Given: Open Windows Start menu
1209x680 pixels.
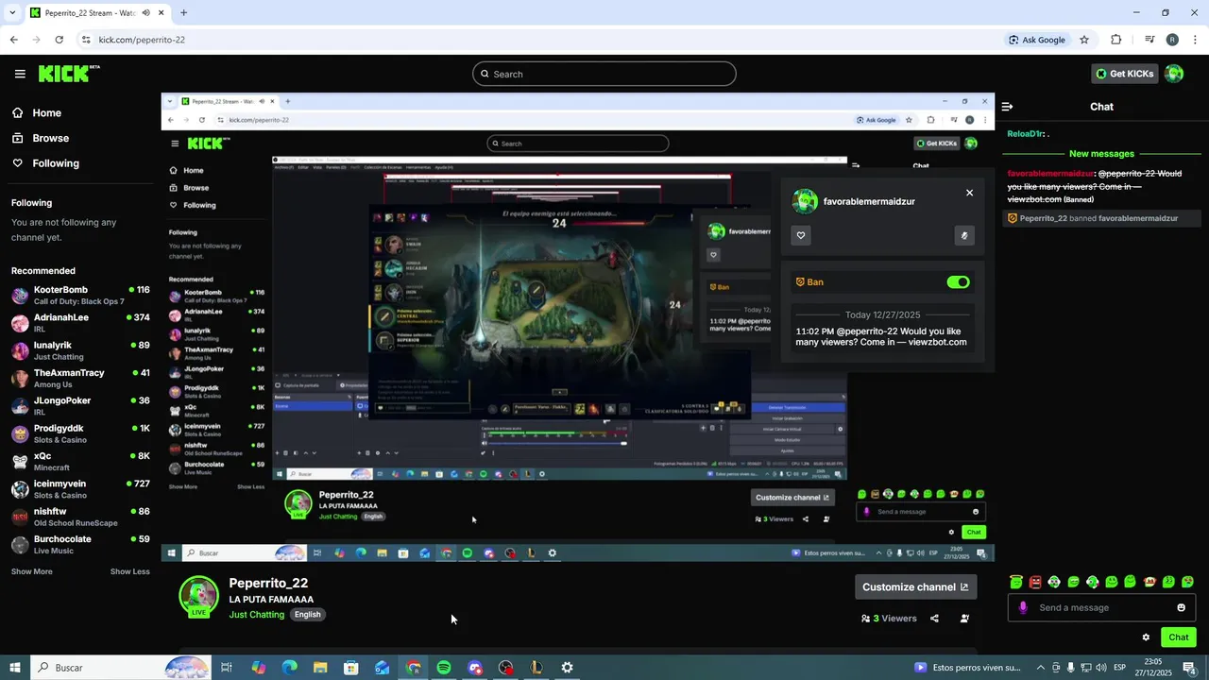Looking at the screenshot, I should (x=14, y=668).
